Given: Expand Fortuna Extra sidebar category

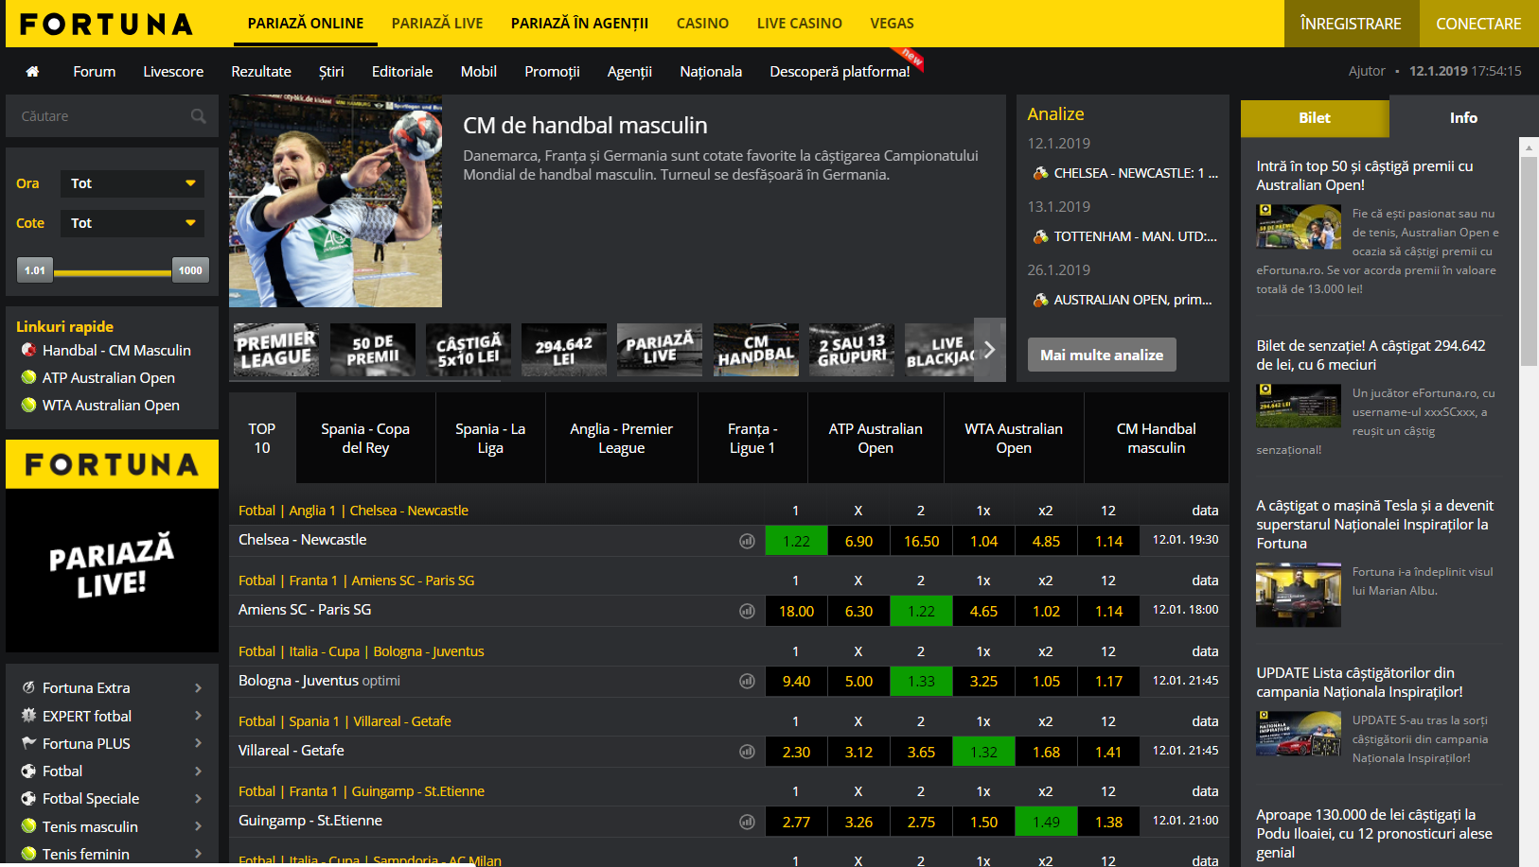Looking at the screenshot, I should click(198, 687).
